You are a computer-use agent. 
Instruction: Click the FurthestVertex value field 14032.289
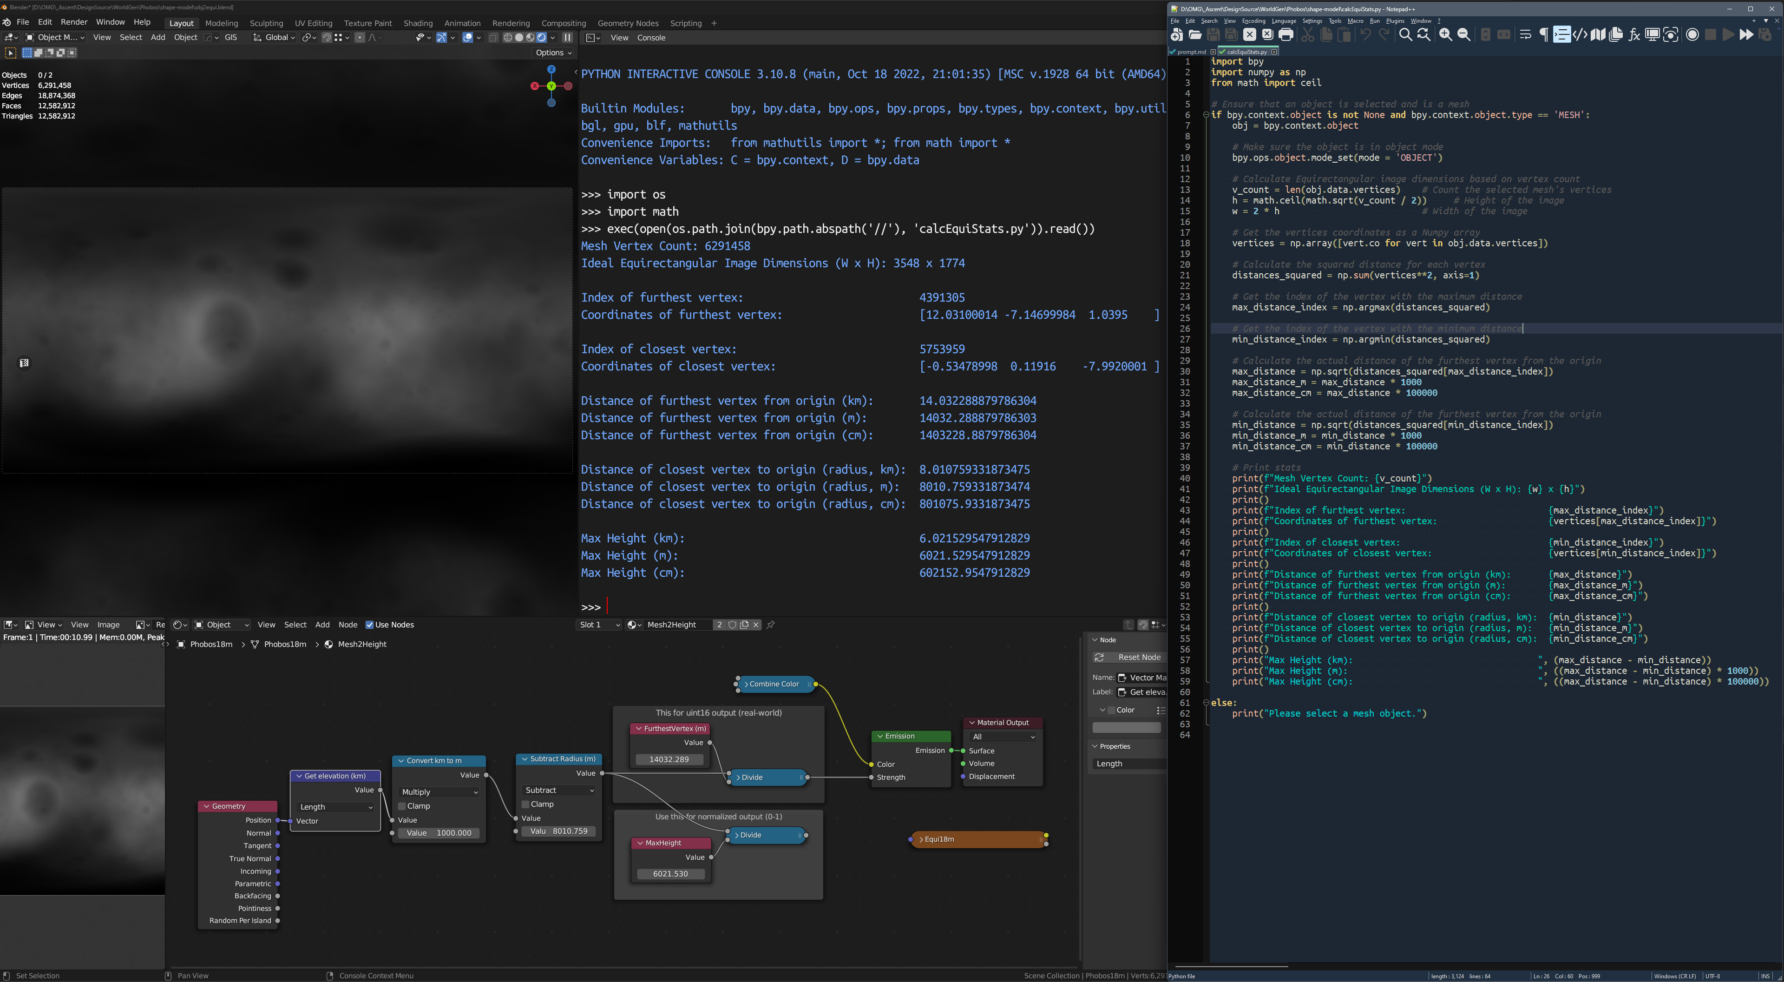[x=669, y=759]
